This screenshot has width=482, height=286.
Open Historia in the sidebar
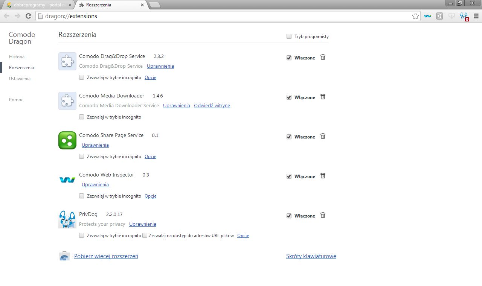17,57
